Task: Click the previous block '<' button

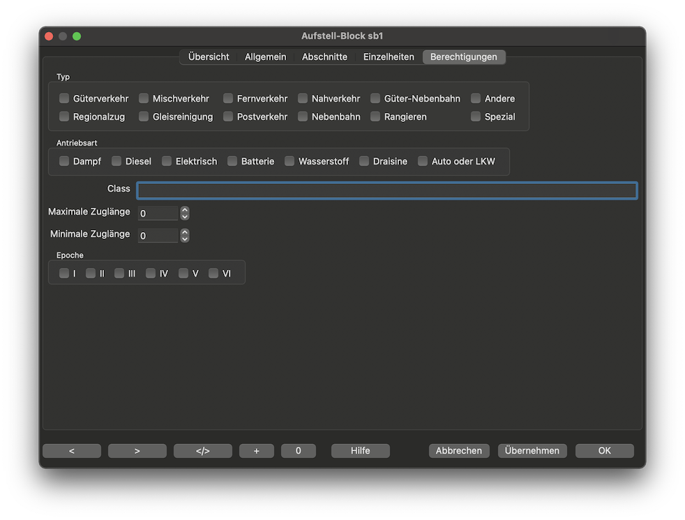Action: (72, 451)
